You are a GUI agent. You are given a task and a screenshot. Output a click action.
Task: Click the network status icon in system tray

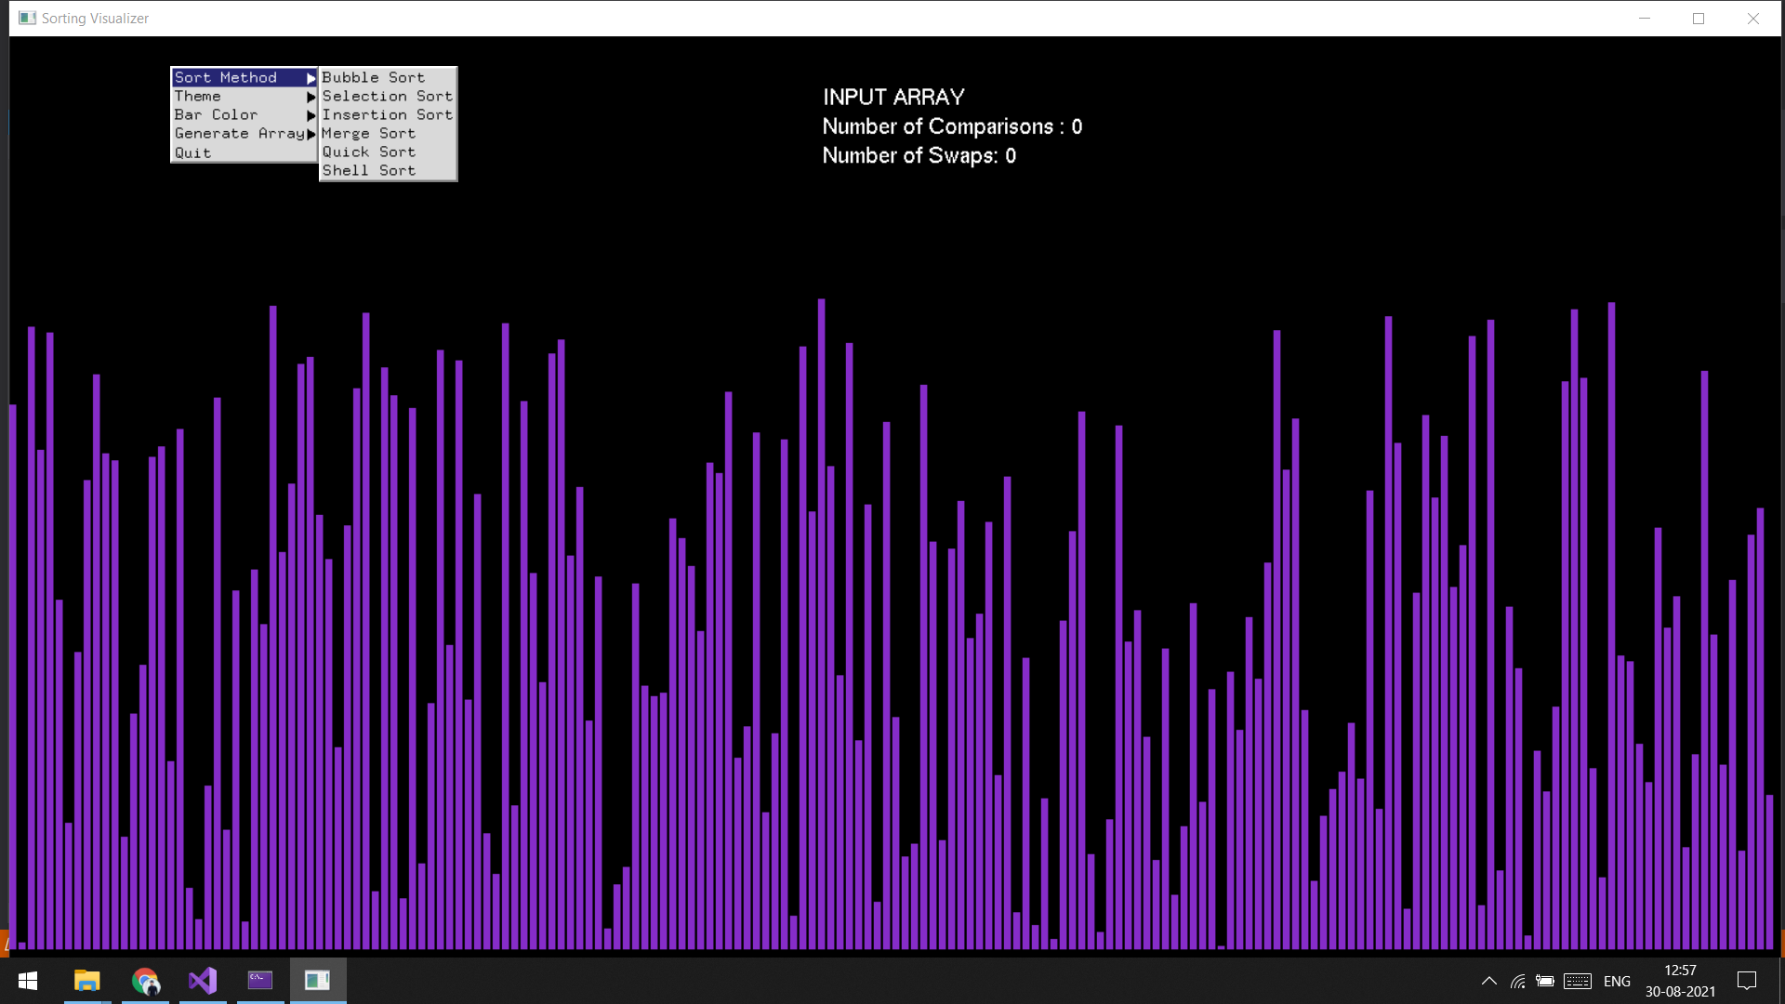[x=1516, y=981]
